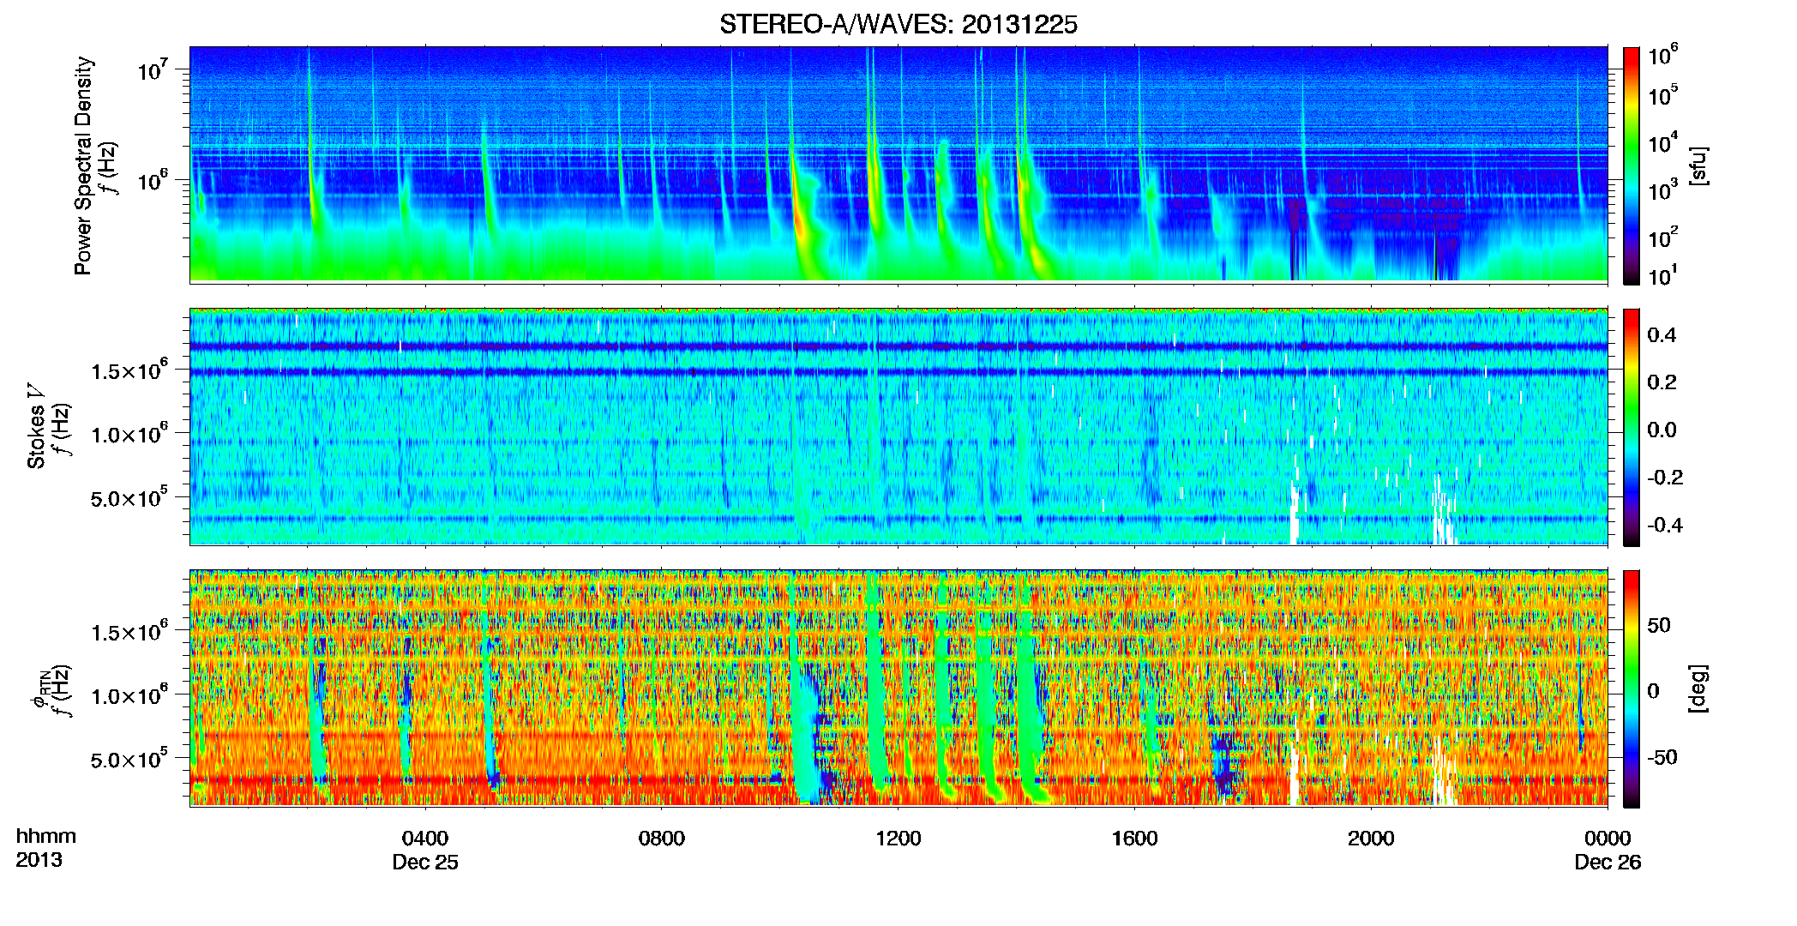
Task: Select the Dec 26 date label
Action: click(1608, 863)
